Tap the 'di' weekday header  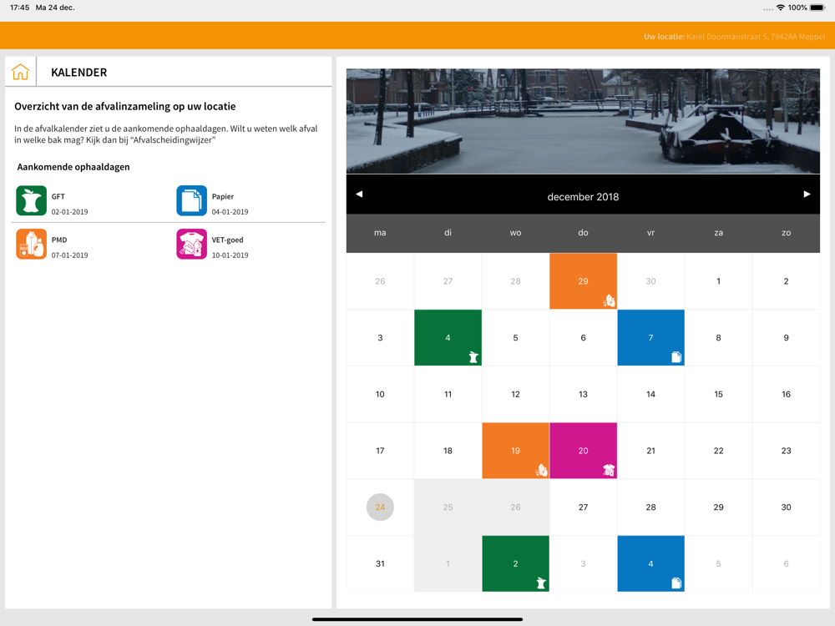pos(448,233)
